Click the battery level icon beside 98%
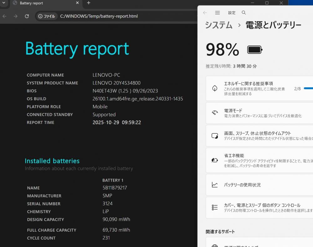This screenshot has width=313, height=247. pos(255,50)
